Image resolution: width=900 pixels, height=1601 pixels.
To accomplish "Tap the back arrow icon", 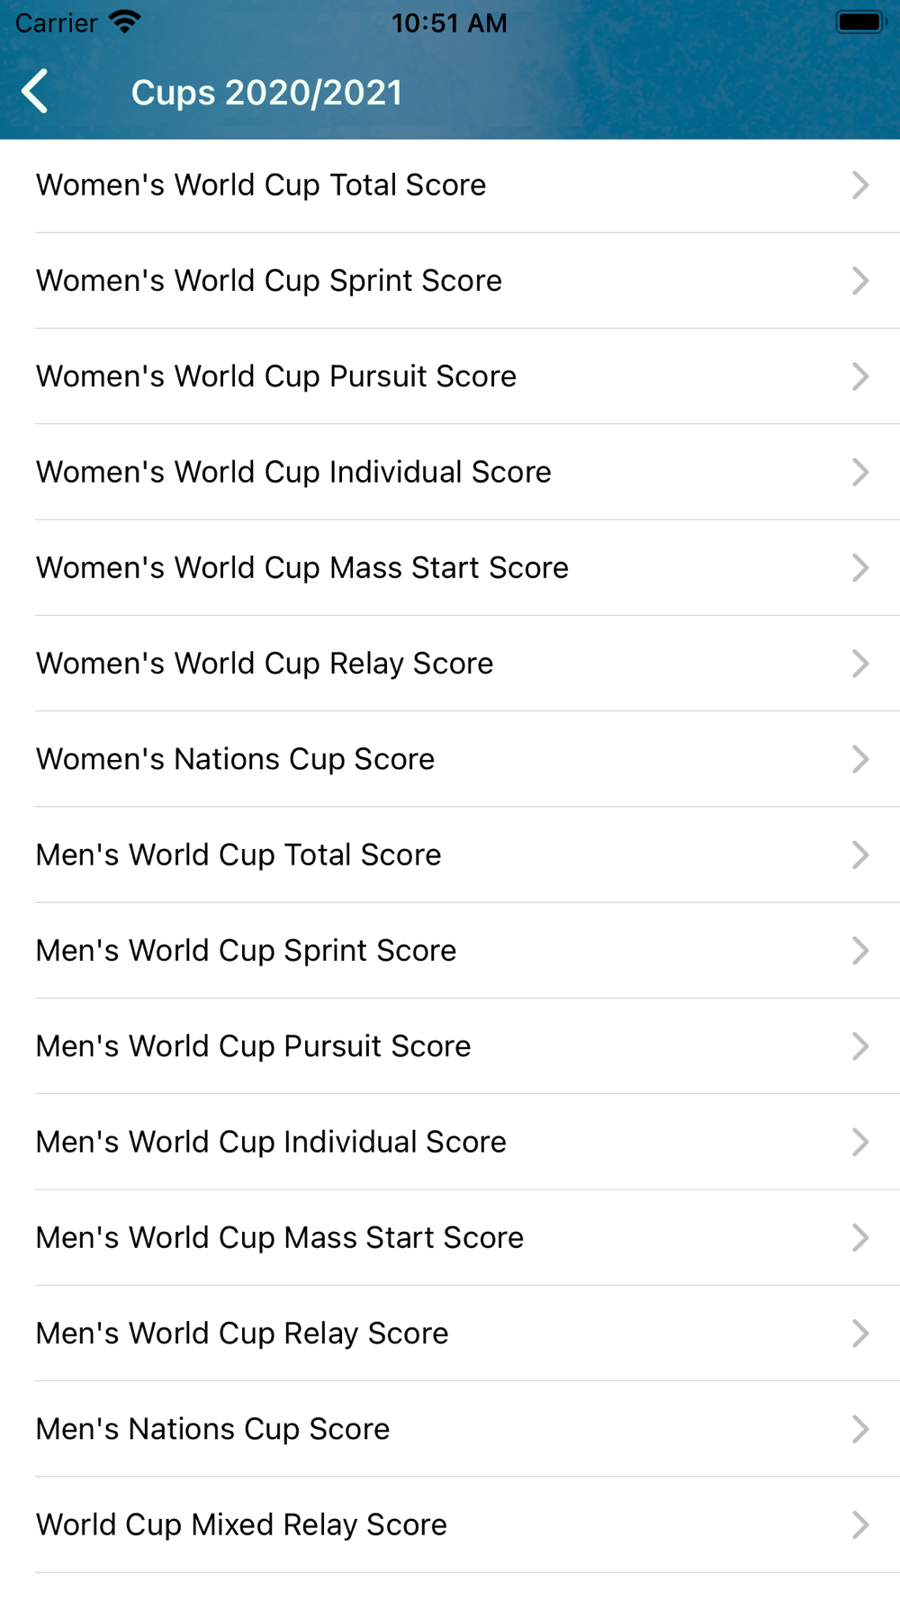I will point(35,92).
